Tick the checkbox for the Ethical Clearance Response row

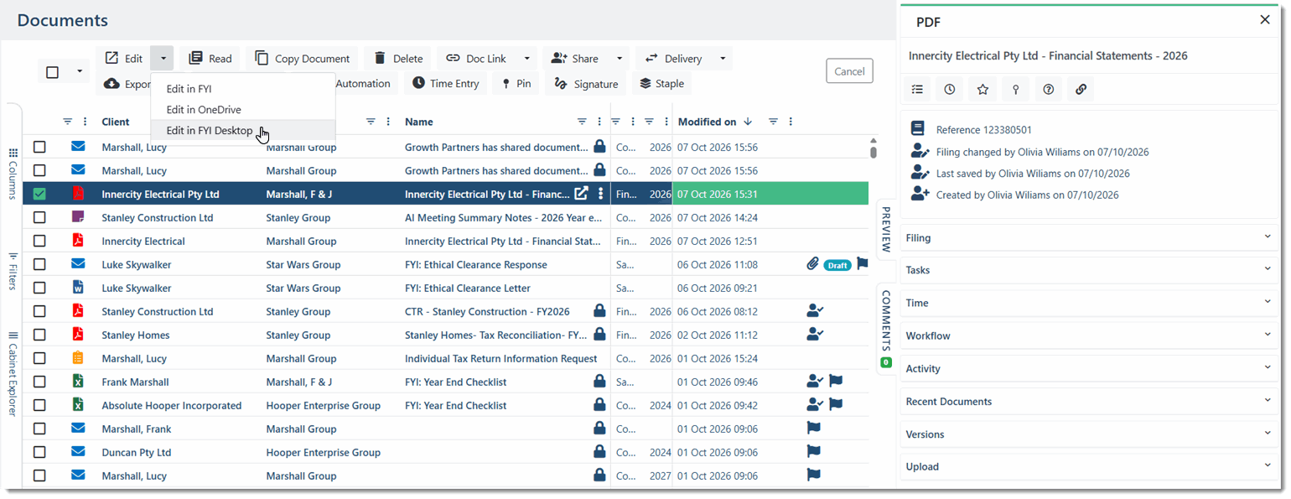pyautogui.click(x=39, y=264)
